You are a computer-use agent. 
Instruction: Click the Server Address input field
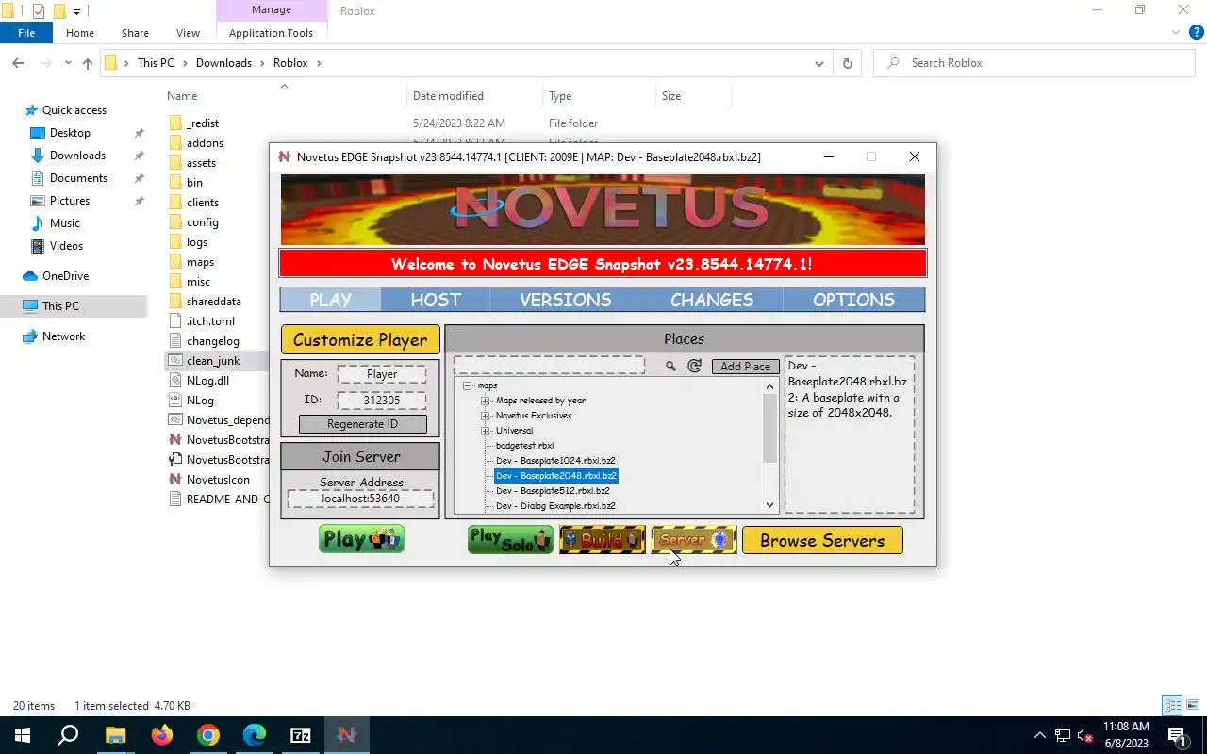point(360,499)
